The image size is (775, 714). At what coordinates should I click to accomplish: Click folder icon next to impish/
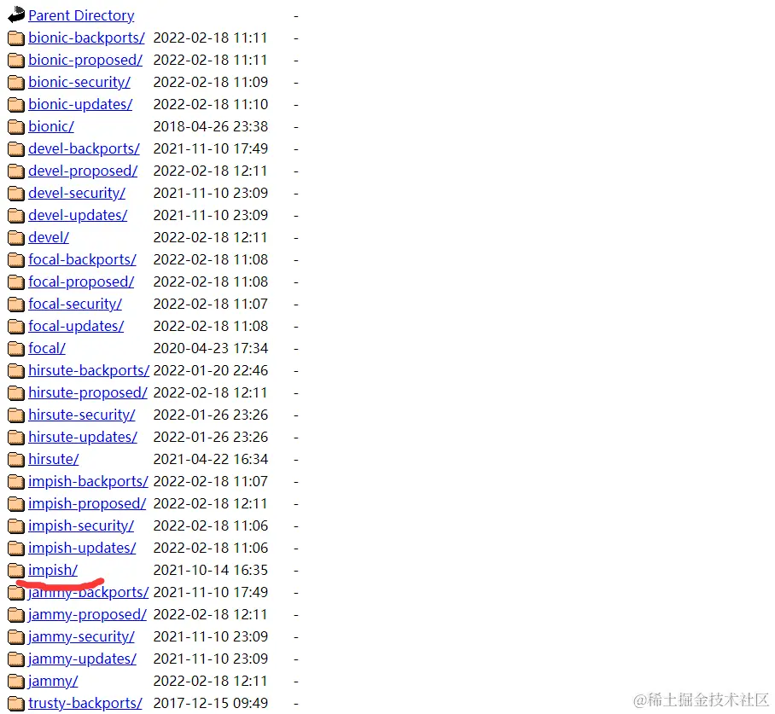[x=16, y=571]
